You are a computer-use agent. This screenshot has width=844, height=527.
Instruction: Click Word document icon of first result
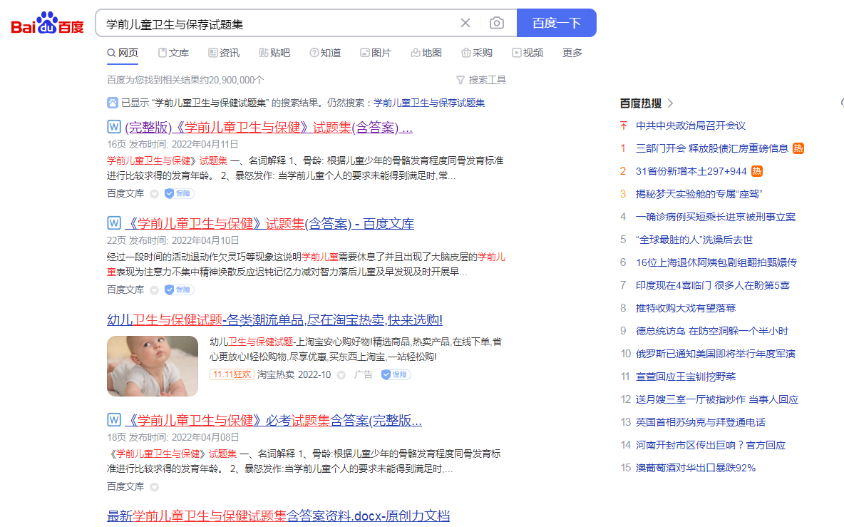click(x=113, y=127)
